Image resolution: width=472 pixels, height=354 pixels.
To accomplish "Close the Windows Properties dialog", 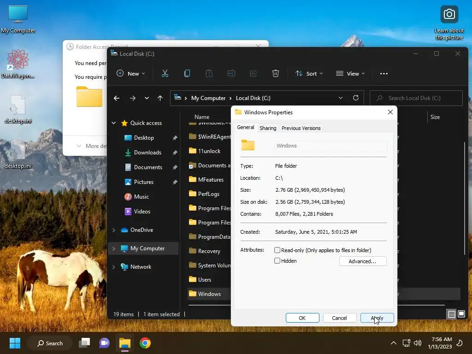I will point(390,112).
